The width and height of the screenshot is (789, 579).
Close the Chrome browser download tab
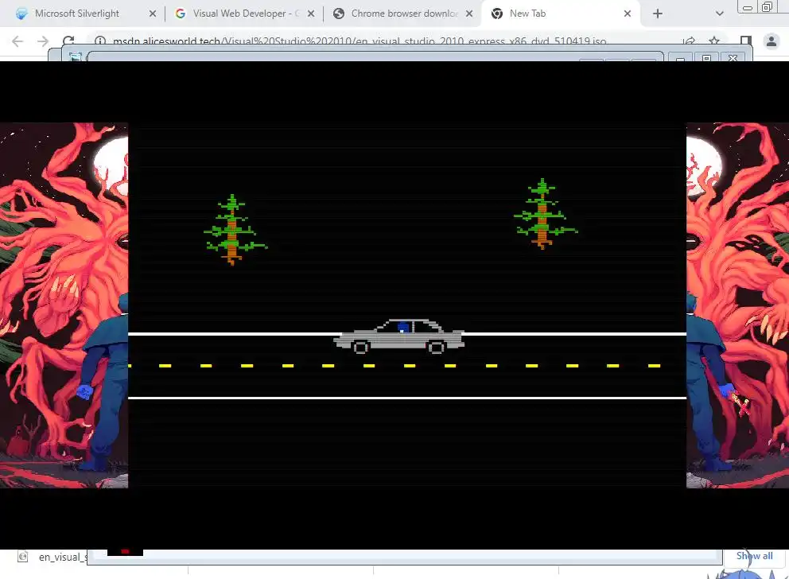(469, 14)
